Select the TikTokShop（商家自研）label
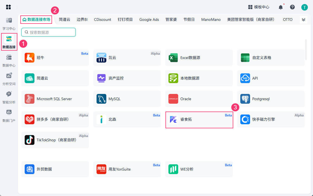Image resolution: width=313 pixels, height=196 pixels. coord(57,140)
